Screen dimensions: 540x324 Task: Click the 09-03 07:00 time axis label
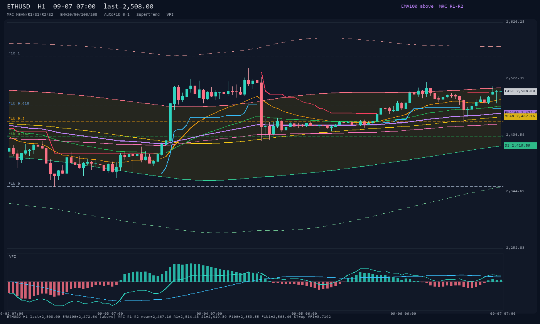pos(110,314)
